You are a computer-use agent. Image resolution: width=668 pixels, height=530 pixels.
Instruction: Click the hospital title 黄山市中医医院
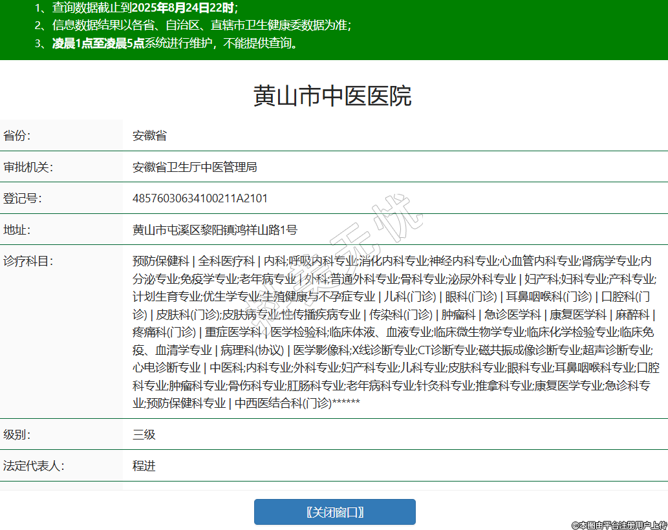[x=332, y=96]
